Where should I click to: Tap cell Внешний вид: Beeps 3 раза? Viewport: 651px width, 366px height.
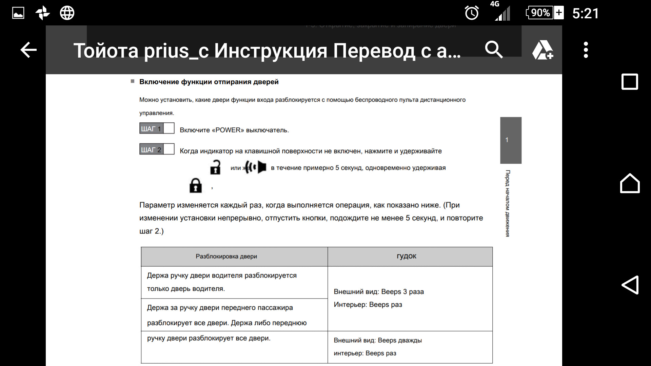tap(379, 292)
